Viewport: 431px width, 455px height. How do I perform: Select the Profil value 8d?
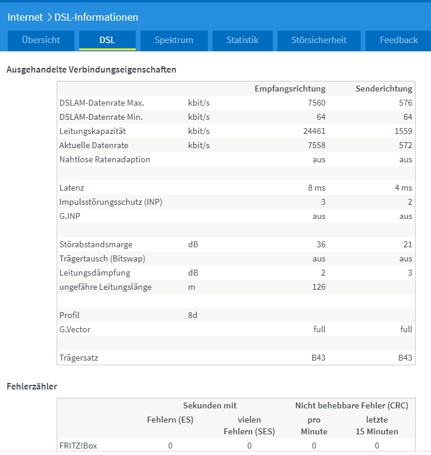click(192, 315)
